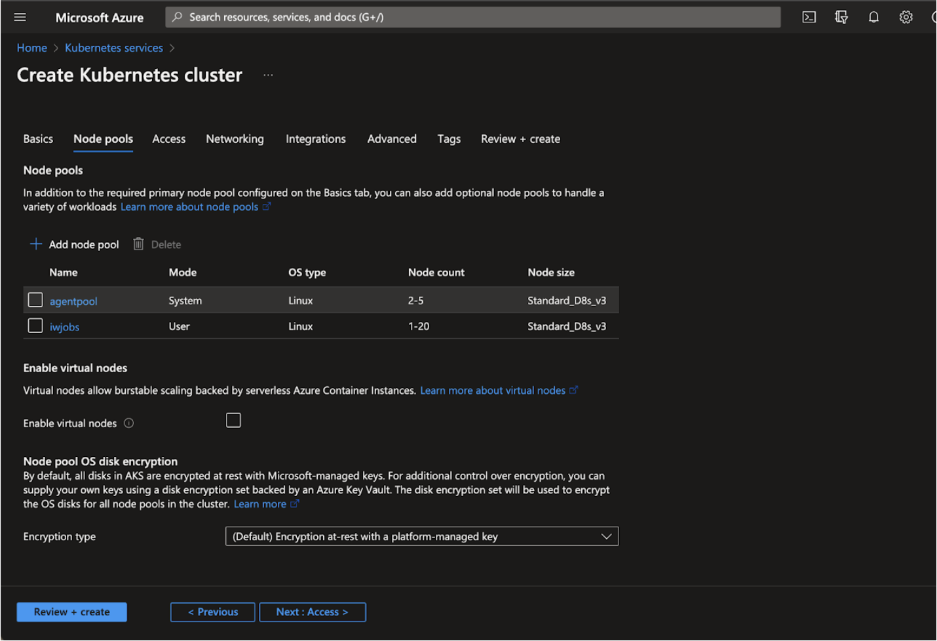Click Linux OS type in iwjobs row
Screen dimensions: 937x641
(301, 326)
